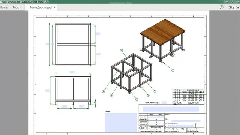The image size is (240, 135).
Task: Click the Notes text field
Action: (x=121, y=122)
